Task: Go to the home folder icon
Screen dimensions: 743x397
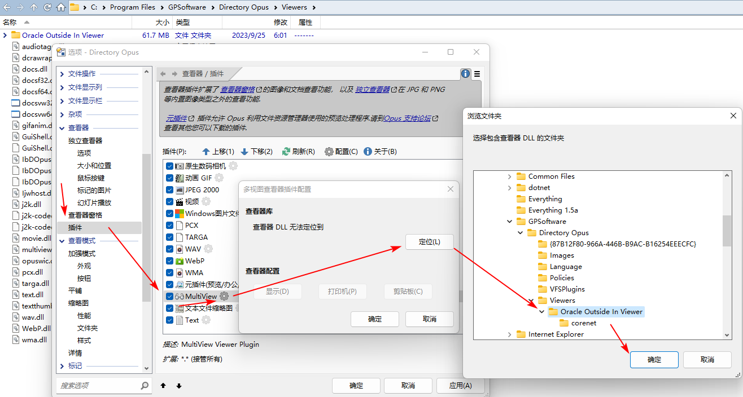Action: [61, 7]
